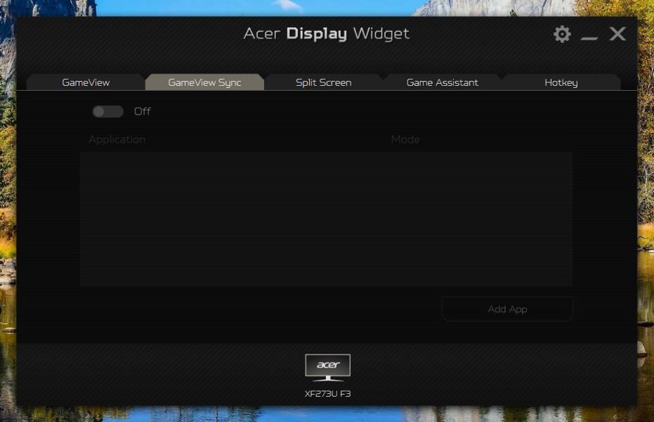Click the Acer Display Widget title logo area
The height and width of the screenshot is (422, 654).
click(x=327, y=33)
